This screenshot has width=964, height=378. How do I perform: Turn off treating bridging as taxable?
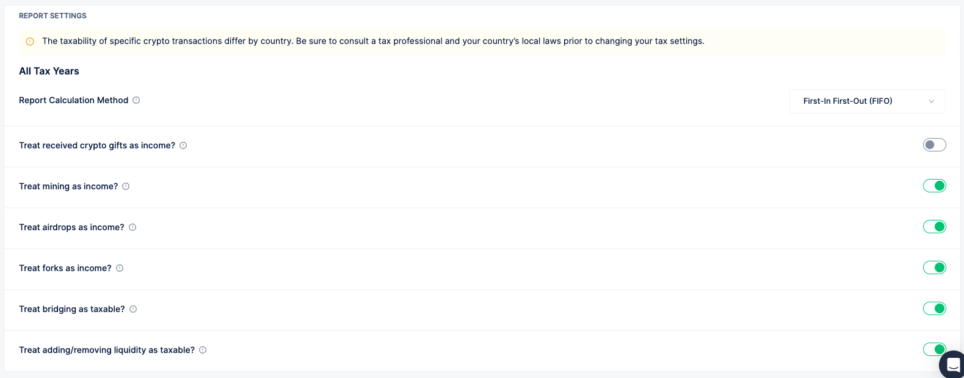[934, 308]
